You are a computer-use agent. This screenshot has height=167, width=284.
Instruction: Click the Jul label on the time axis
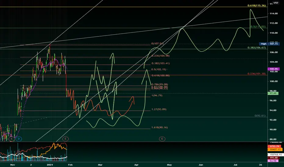pyautogui.click(x=235, y=165)
